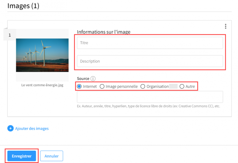Choose the Organisation source option
Image resolution: width=238 pixels, height=163 pixels.
[143, 86]
